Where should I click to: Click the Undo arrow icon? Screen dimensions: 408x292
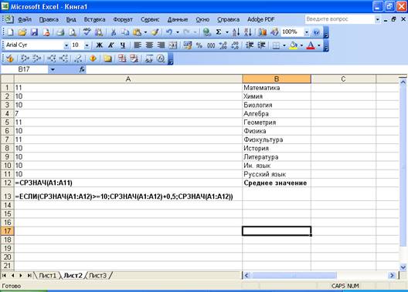coord(169,32)
